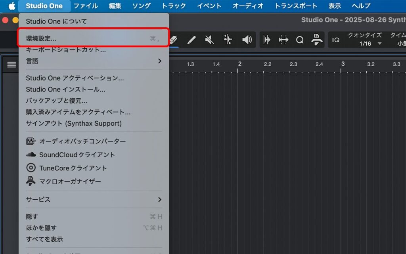Toggle the IQ input quantize button
The width and height of the screenshot is (406, 254).
[x=336, y=40]
